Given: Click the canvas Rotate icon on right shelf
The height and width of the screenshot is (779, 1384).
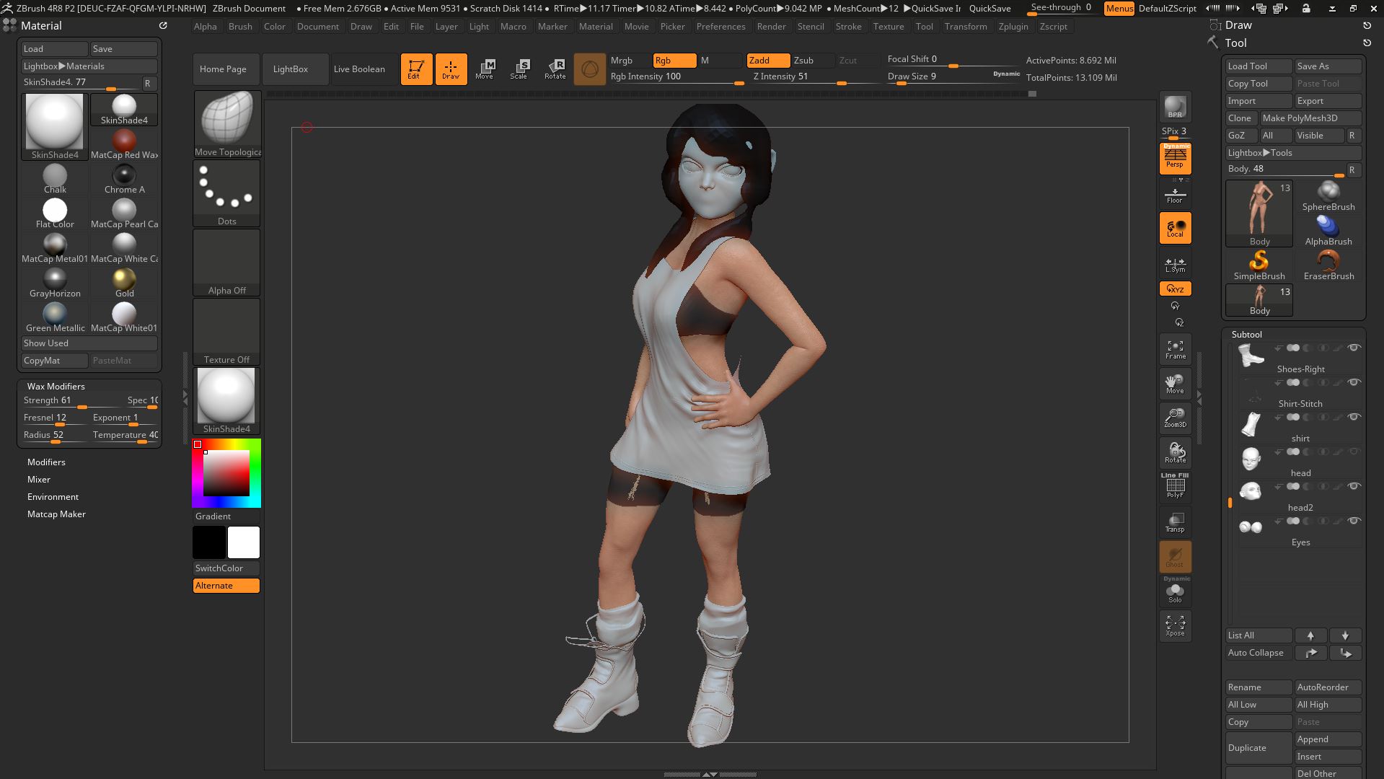Looking at the screenshot, I should pos(1175,452).
